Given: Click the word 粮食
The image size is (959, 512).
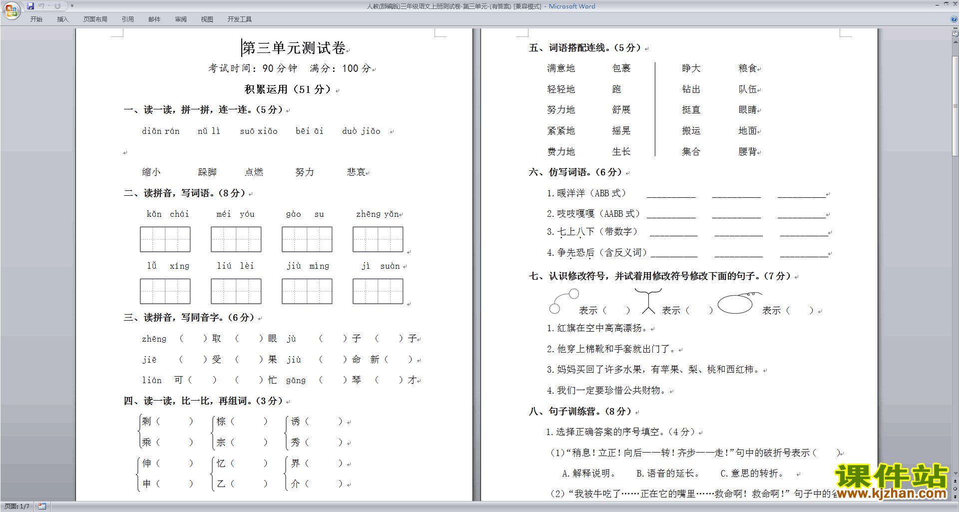Looking at the screenshot, I should pyautogui.click(x=748, y=68).
